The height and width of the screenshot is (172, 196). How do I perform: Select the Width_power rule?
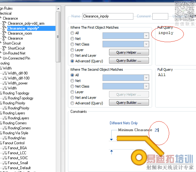pyautogui.click(x=18, y=83)
